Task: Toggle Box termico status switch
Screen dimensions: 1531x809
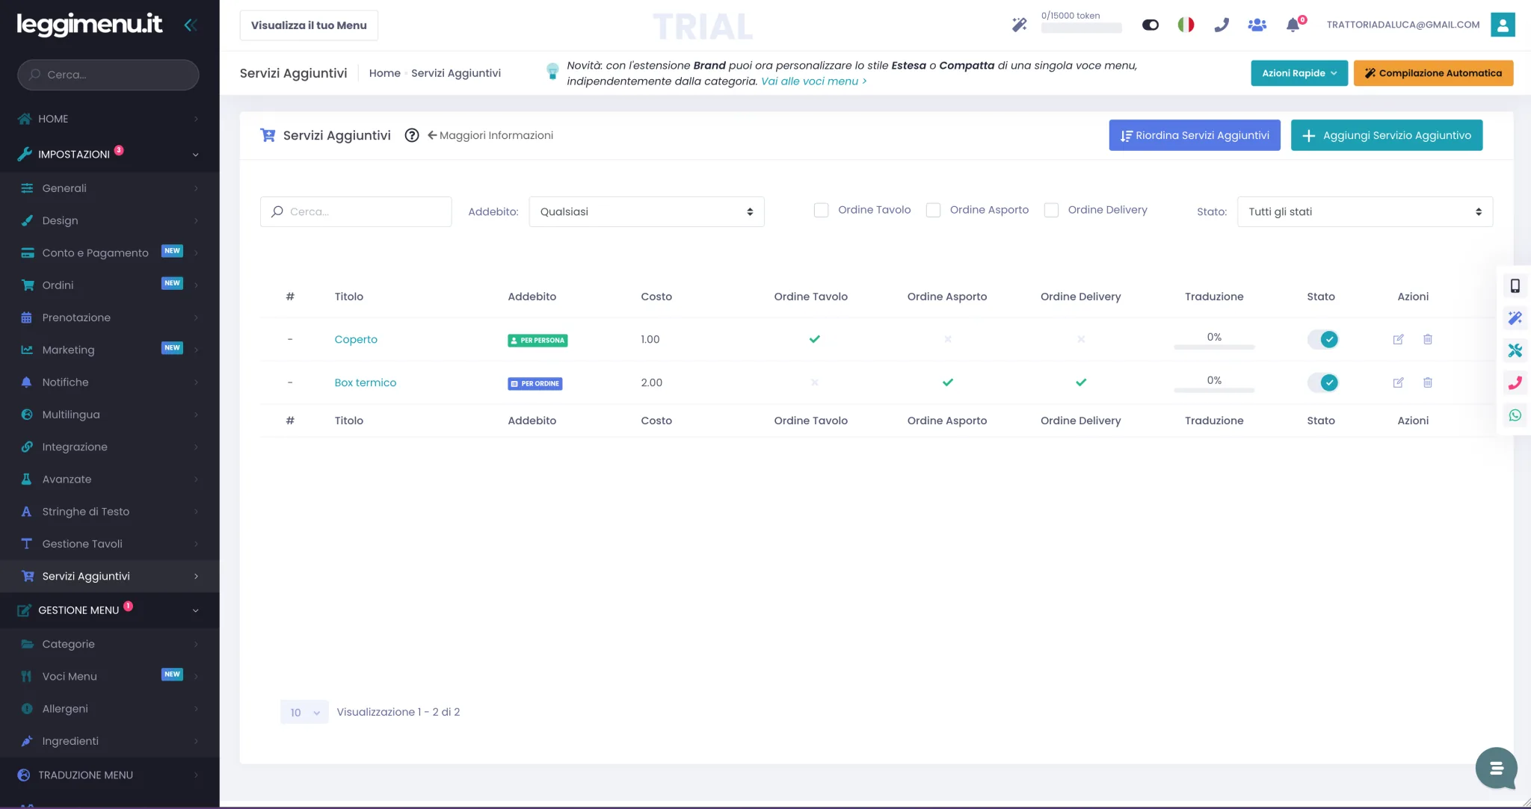Action: coord(1322,382)
